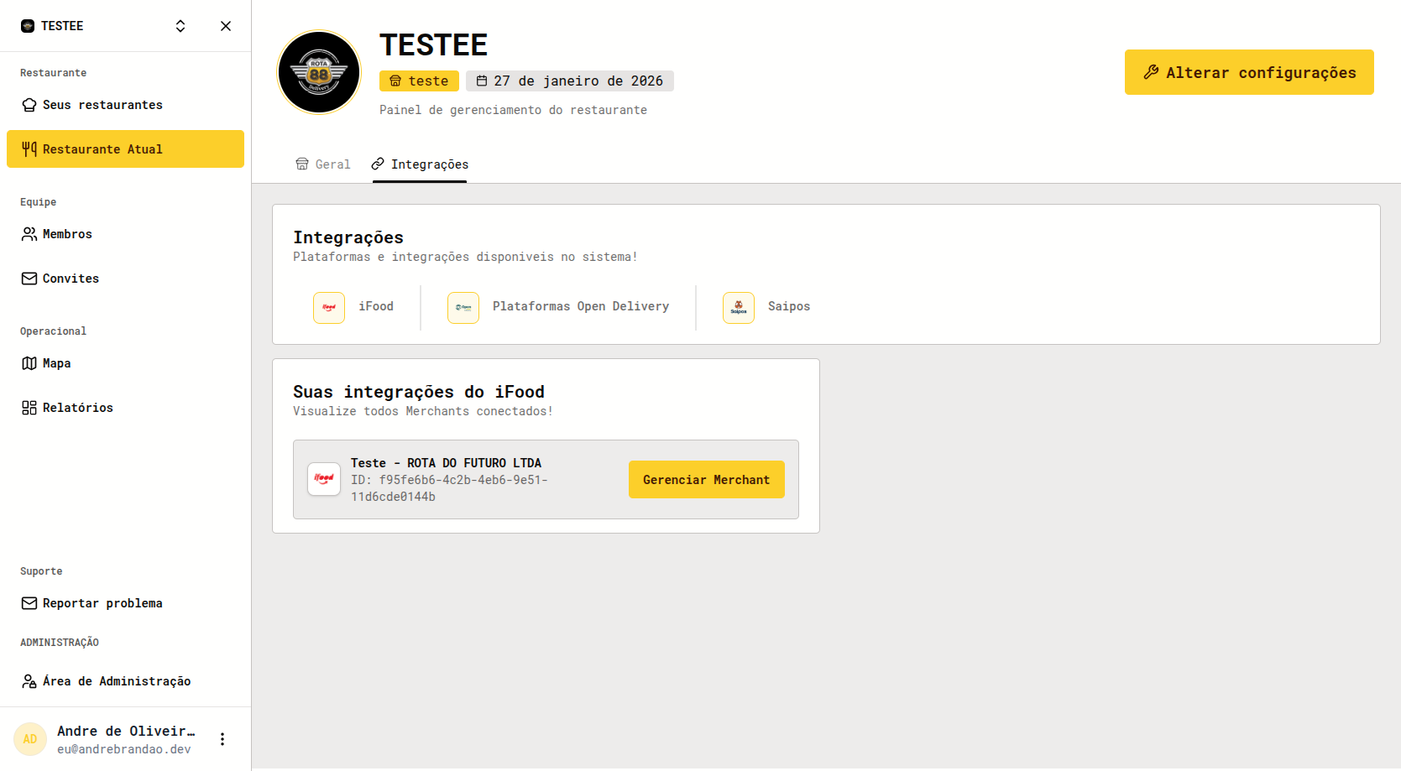Click the store icon in teste badge
Image resolution: width=1401 pixels, height=771 pixels.
(395, 81)
